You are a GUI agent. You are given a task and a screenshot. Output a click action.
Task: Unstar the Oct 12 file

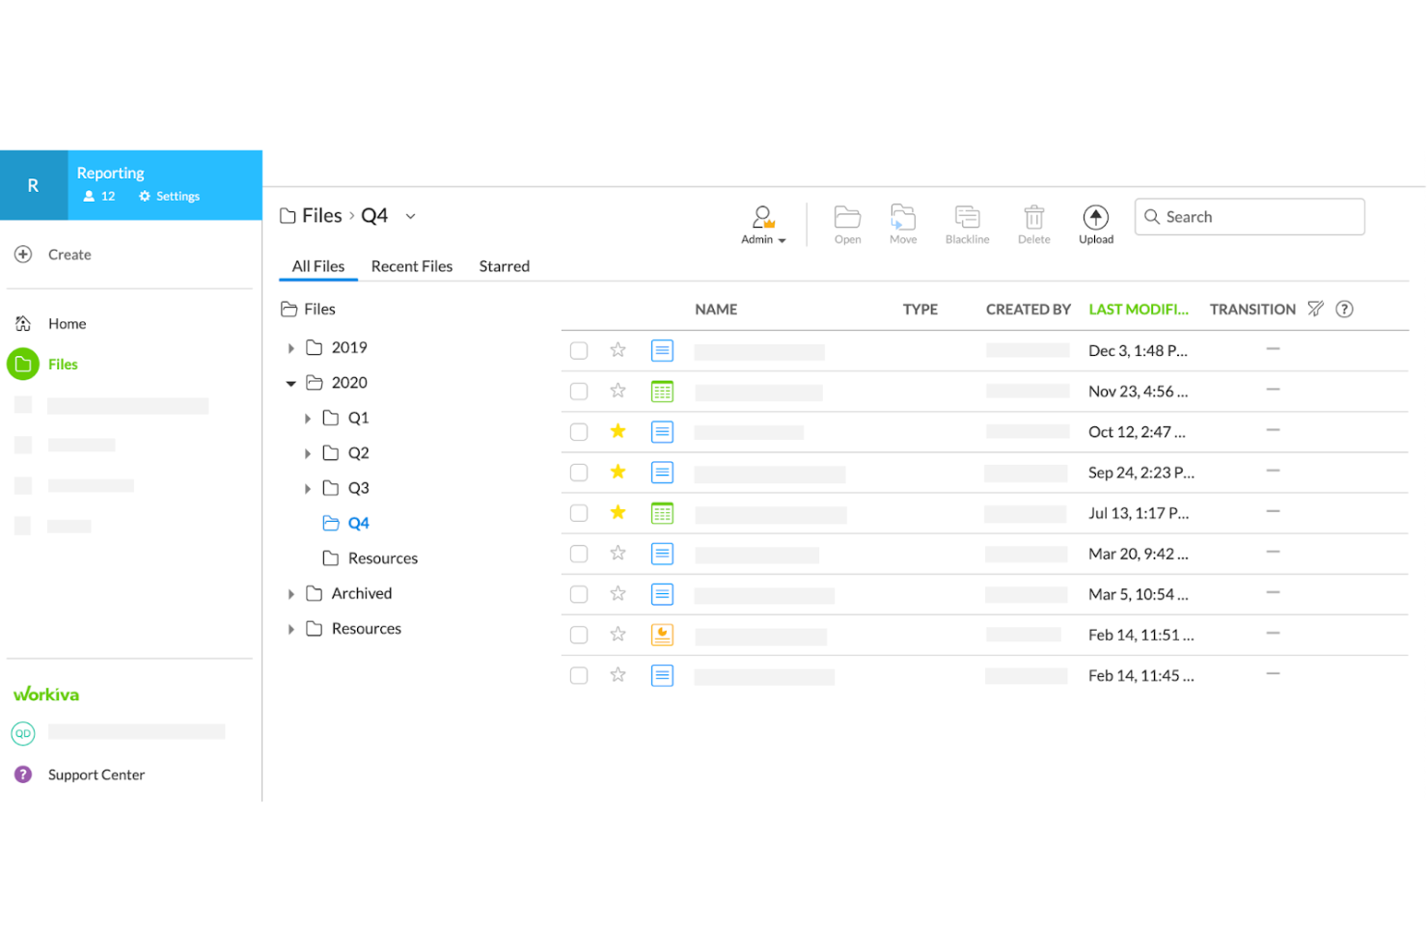click(618, 431)
